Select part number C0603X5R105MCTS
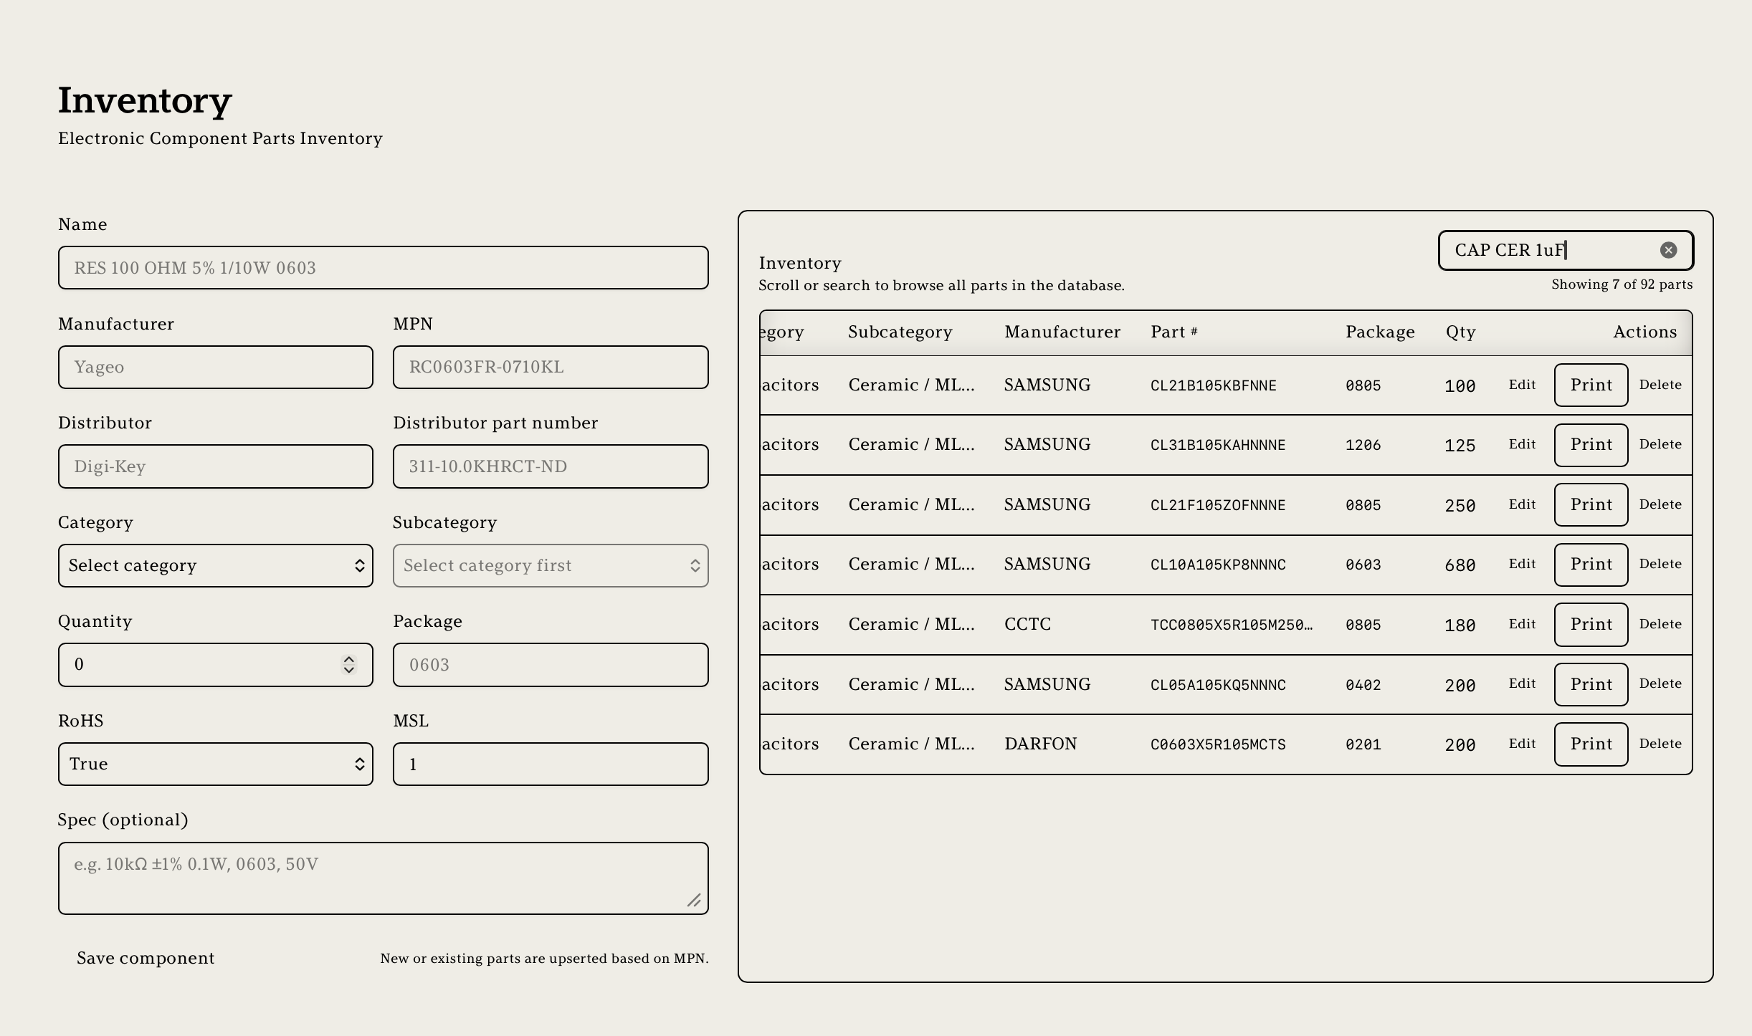The width and height of the screenshot is (1752, 1036). click(1218, 744)
